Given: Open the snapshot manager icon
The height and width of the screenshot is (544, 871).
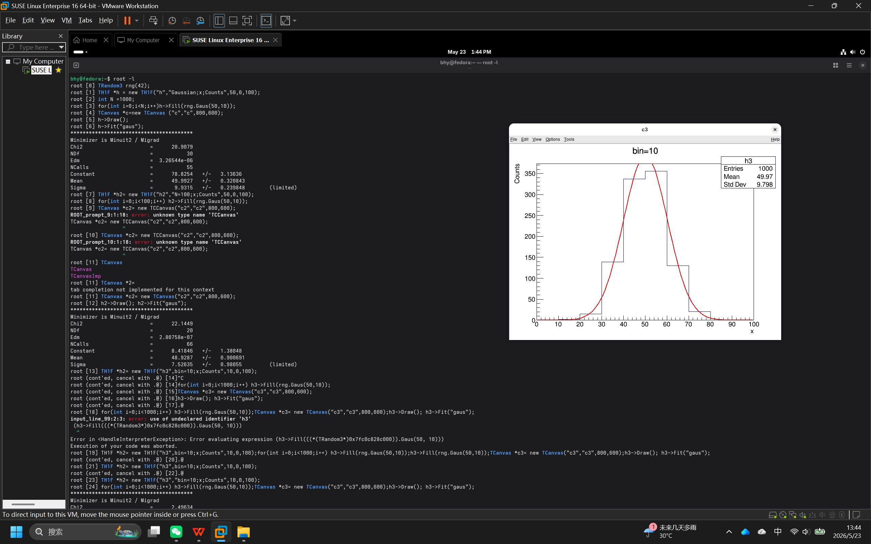Looking at the screenshot, I should [x=200, y=20].
